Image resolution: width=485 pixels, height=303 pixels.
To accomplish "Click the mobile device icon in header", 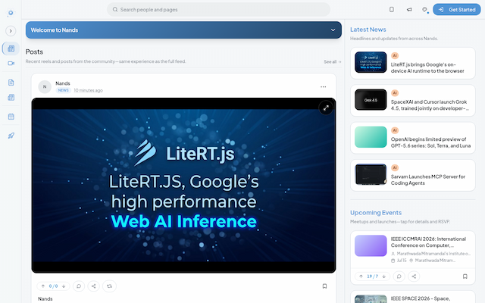I will point(392,10).
